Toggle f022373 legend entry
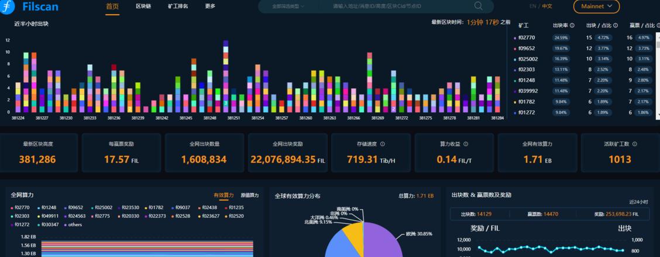The width and height of the screenshot is (660, 257). pyautogui.click(x=155, y=216)
